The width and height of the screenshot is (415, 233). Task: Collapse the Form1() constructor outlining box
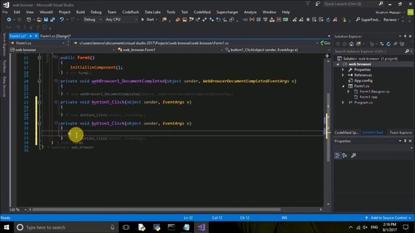pyautogui.click(x=40, y=58)
